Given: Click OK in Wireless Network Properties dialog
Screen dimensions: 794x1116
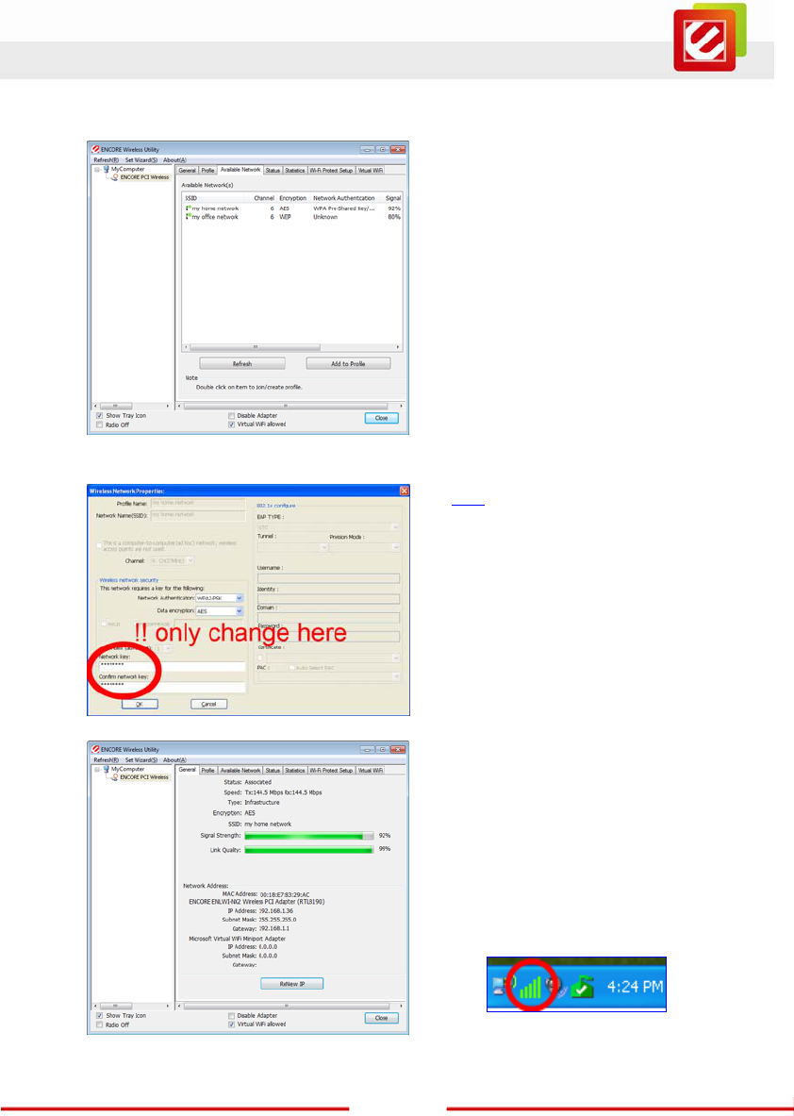Looking at the screenshot, I should (140, 704).
